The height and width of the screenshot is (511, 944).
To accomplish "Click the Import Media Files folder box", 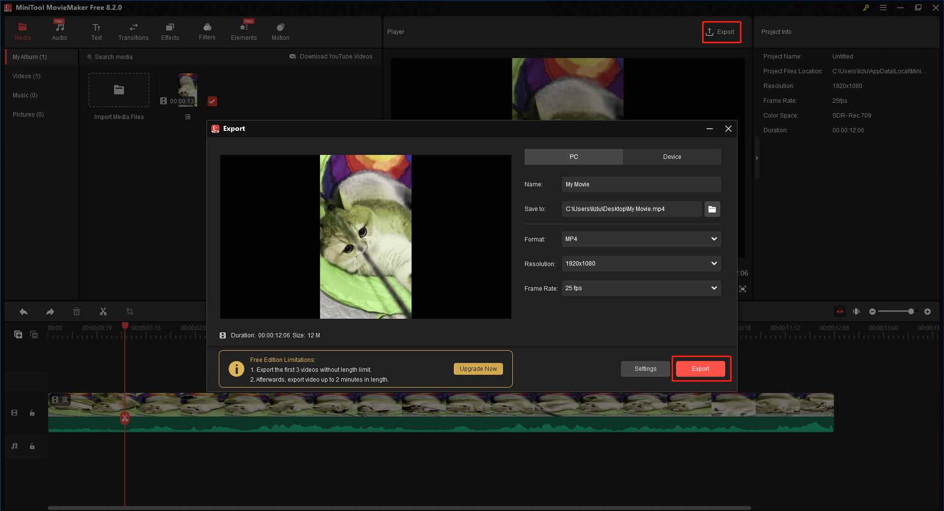I will tap(119, 90).
